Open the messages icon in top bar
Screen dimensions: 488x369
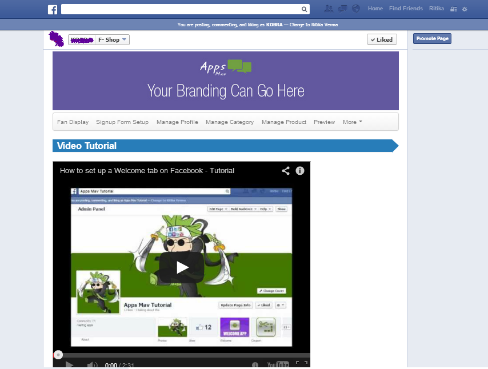(x=342, y=9)
